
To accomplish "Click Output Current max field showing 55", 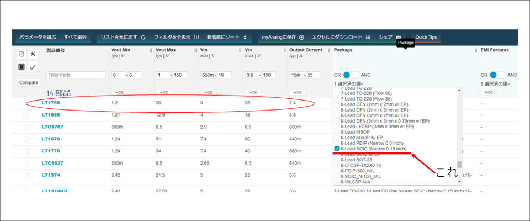I will coord(313,75).
